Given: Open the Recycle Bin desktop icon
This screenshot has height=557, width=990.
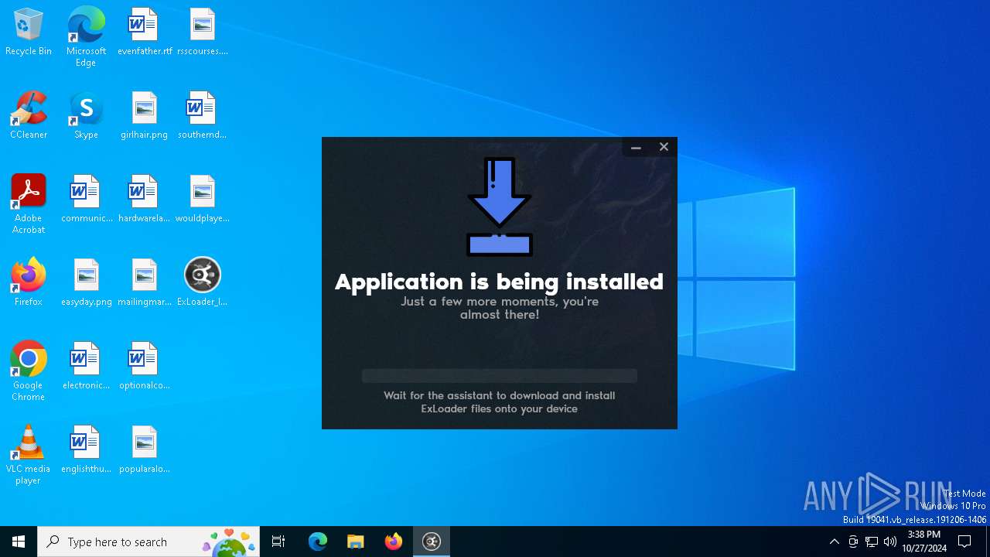Looking at the screenshot, I should [29, 32].
